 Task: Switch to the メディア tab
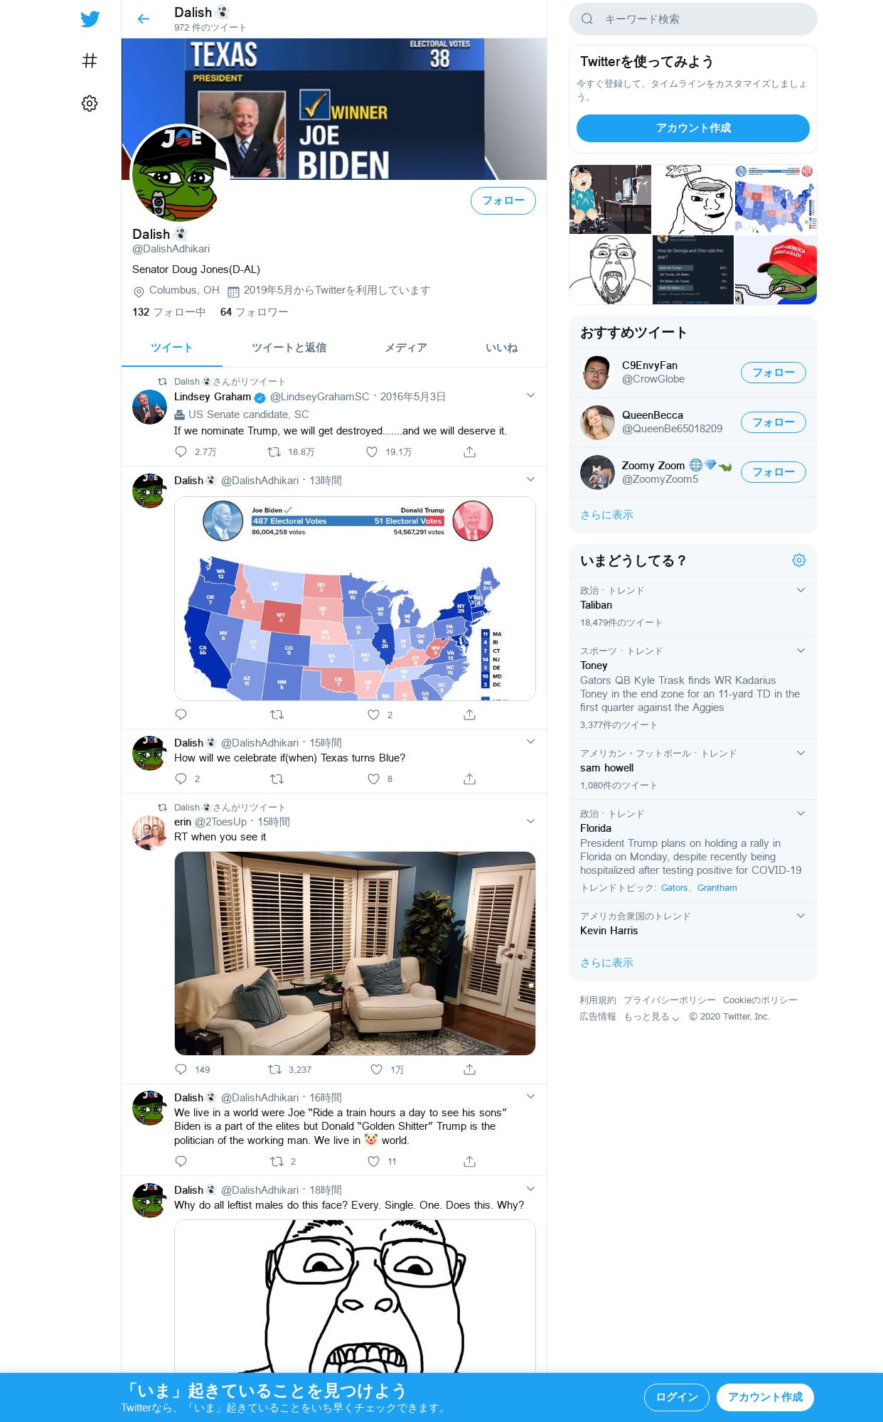pyautogui.click(x=406, y=348)
